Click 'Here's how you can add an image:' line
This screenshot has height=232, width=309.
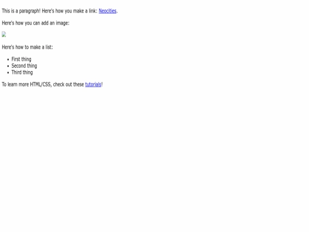tap(35, 23)
